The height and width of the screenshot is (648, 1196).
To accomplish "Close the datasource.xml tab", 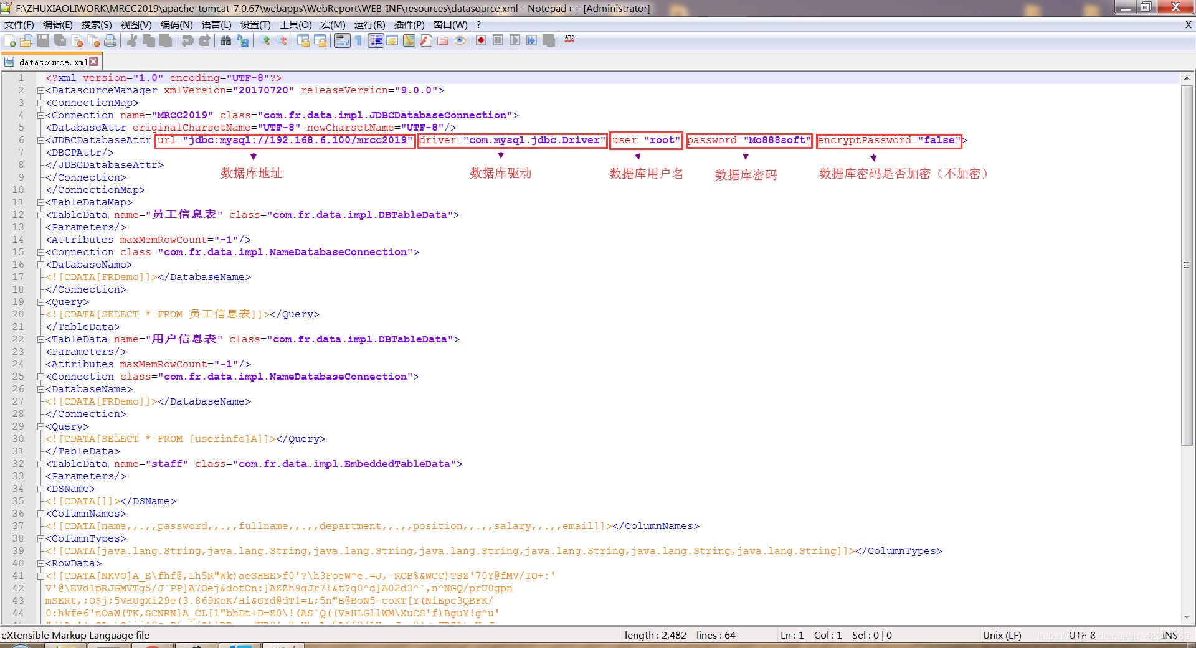I will tap(94, 62).
